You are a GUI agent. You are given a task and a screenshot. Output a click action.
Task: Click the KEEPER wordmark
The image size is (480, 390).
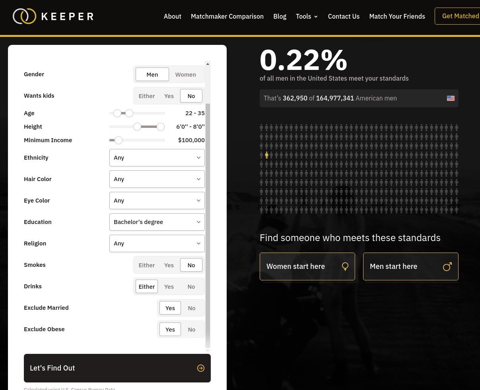(67, 16)
